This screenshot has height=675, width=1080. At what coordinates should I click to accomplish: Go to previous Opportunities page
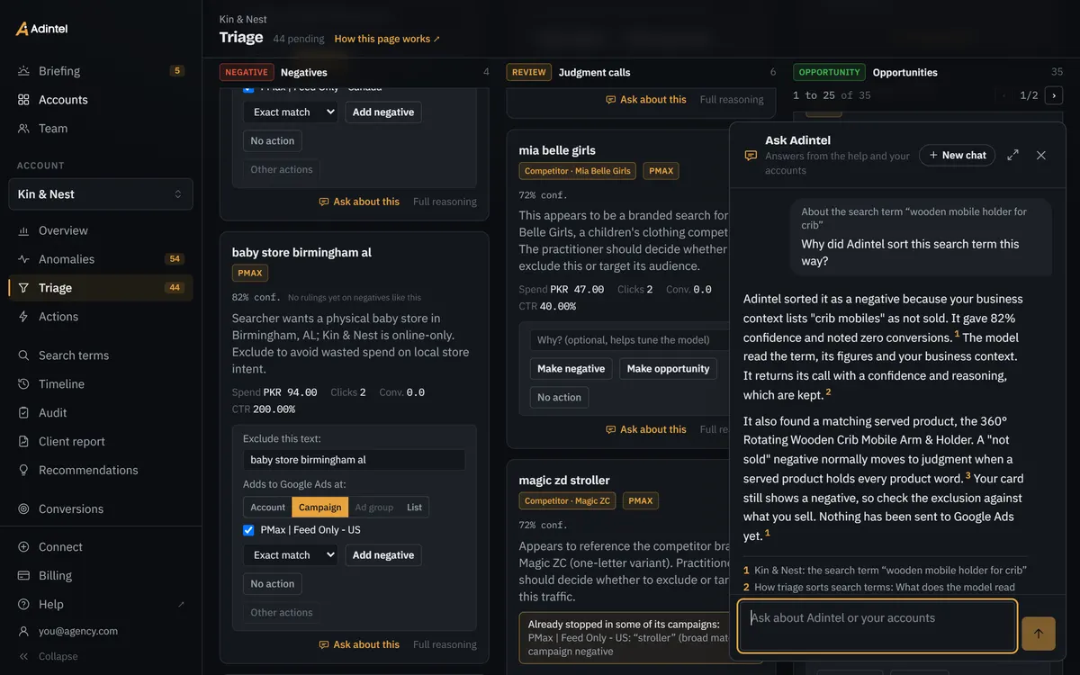point(1004,95)
